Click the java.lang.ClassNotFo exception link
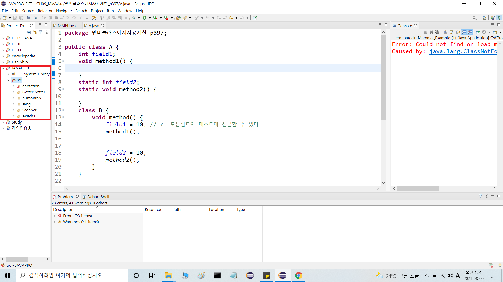Image resolution: width=503 pixels, height=282 pixels. (463, 51)
